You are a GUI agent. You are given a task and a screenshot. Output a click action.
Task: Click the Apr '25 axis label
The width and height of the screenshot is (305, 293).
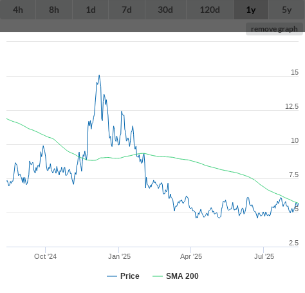tap(191, 256)
